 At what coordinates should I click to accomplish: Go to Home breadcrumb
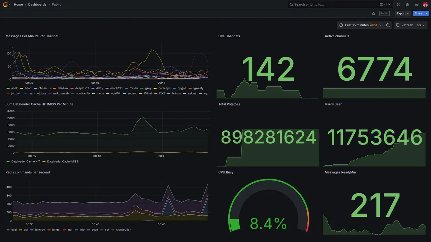point(18,4)
